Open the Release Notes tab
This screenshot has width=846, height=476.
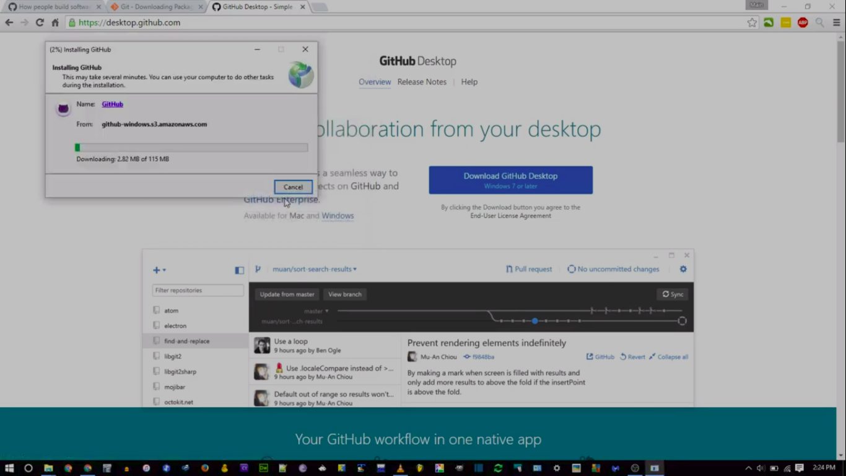pyautogui.click(x=422, y=82)
